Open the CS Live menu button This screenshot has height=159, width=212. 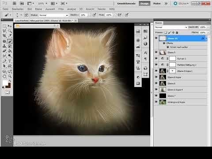(181, 4)
